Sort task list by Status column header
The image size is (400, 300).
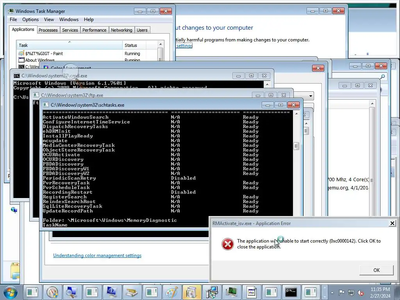(x=134, y=45)
